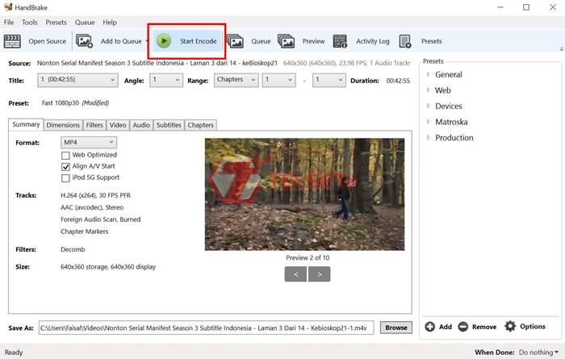Uncheck Align A/V Start

tap(66, 166)
